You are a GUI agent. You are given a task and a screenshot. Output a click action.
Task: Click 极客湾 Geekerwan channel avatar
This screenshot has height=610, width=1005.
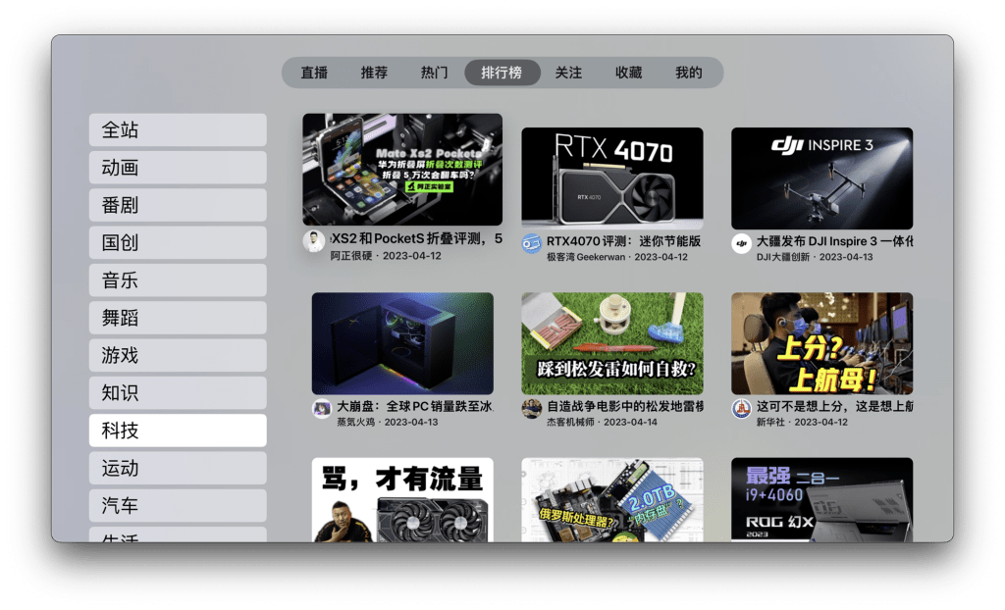531,244
